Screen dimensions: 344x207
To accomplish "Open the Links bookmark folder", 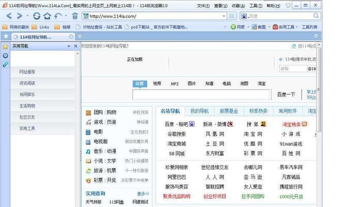I will 40,27.
